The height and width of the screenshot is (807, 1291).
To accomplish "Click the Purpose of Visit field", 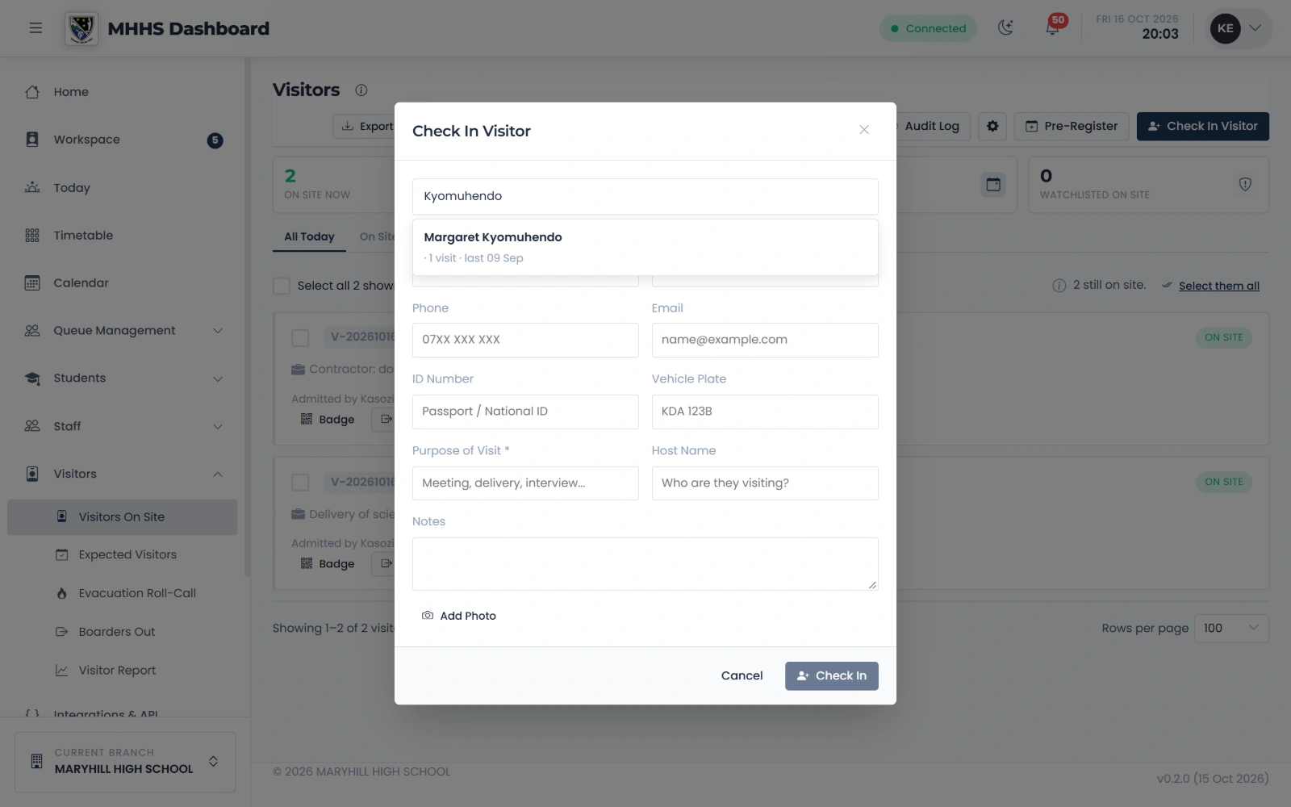I will (x=525, y=483).
